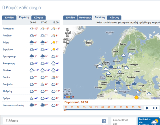Open the news RSS feed icon
Viewport: 160px width, 125px height.
click(104, 121)
